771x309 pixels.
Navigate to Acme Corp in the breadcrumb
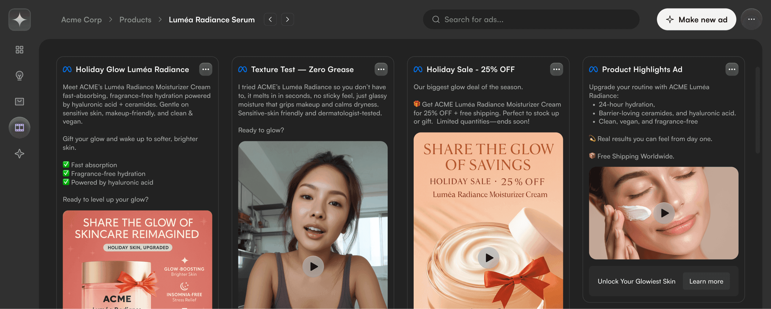(x=81, y=19)
